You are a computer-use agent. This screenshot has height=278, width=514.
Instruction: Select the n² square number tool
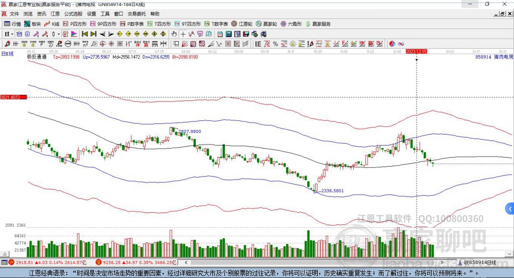[85, 44]
